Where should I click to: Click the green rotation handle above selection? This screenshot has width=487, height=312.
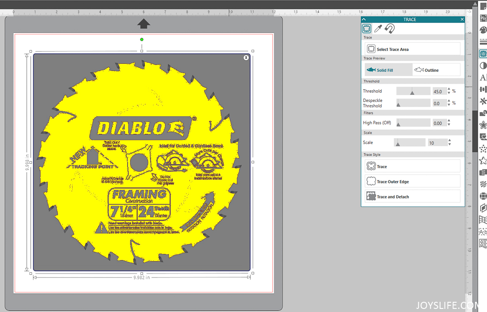[142, 39]
